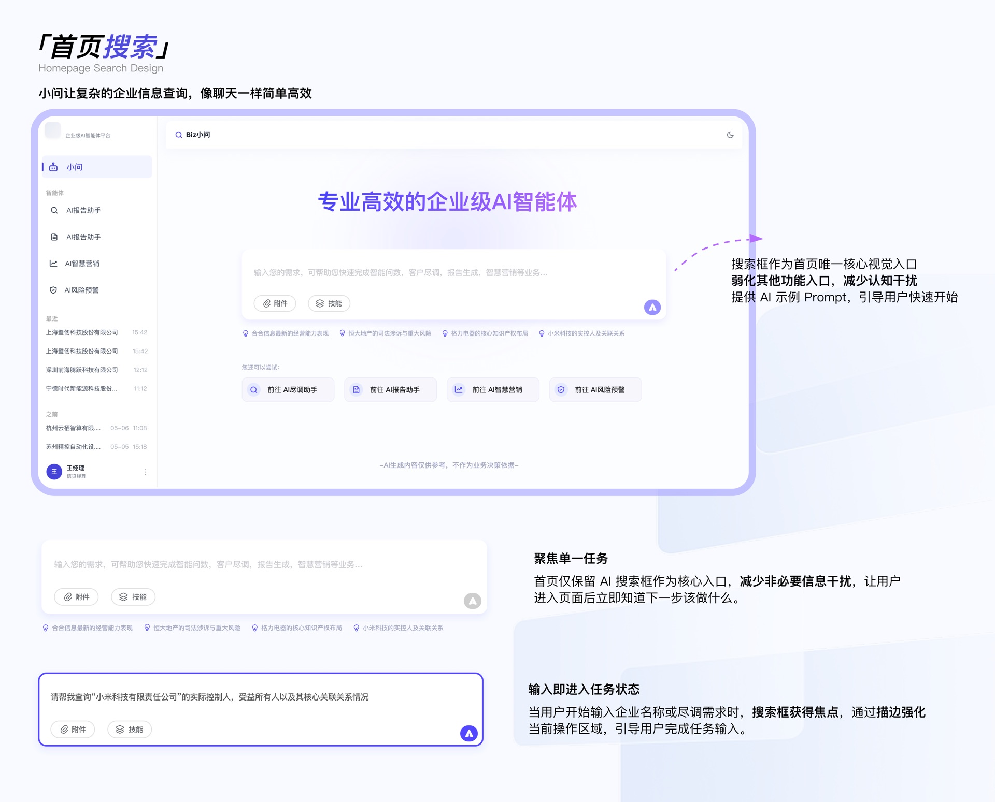Image resolution: width=995 pixels, height=802 pixels.
Task: Click the typed query about 小米科技有限责任公司
Action: pos(209,697)
